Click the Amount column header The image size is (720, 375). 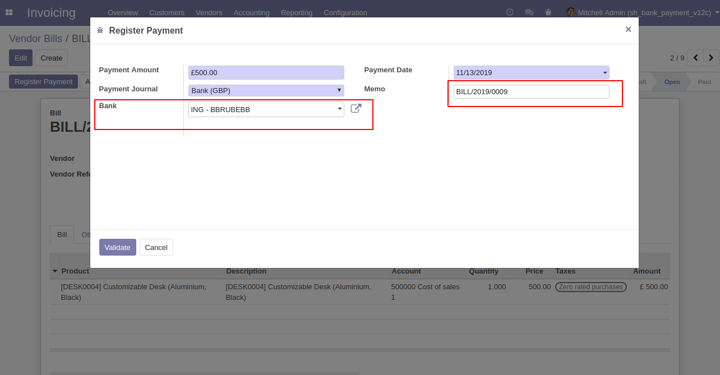tap(647, 271)
